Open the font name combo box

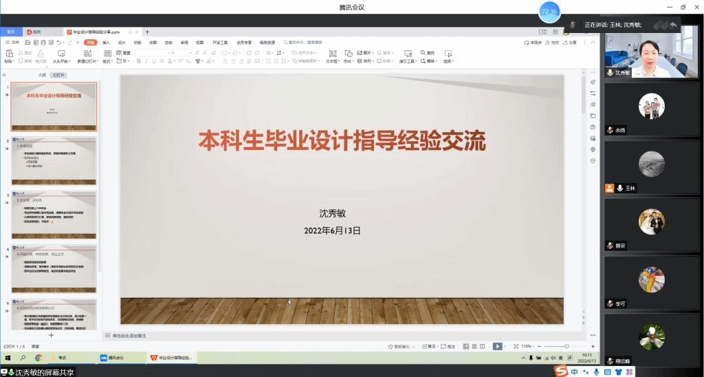coord(151,52)
